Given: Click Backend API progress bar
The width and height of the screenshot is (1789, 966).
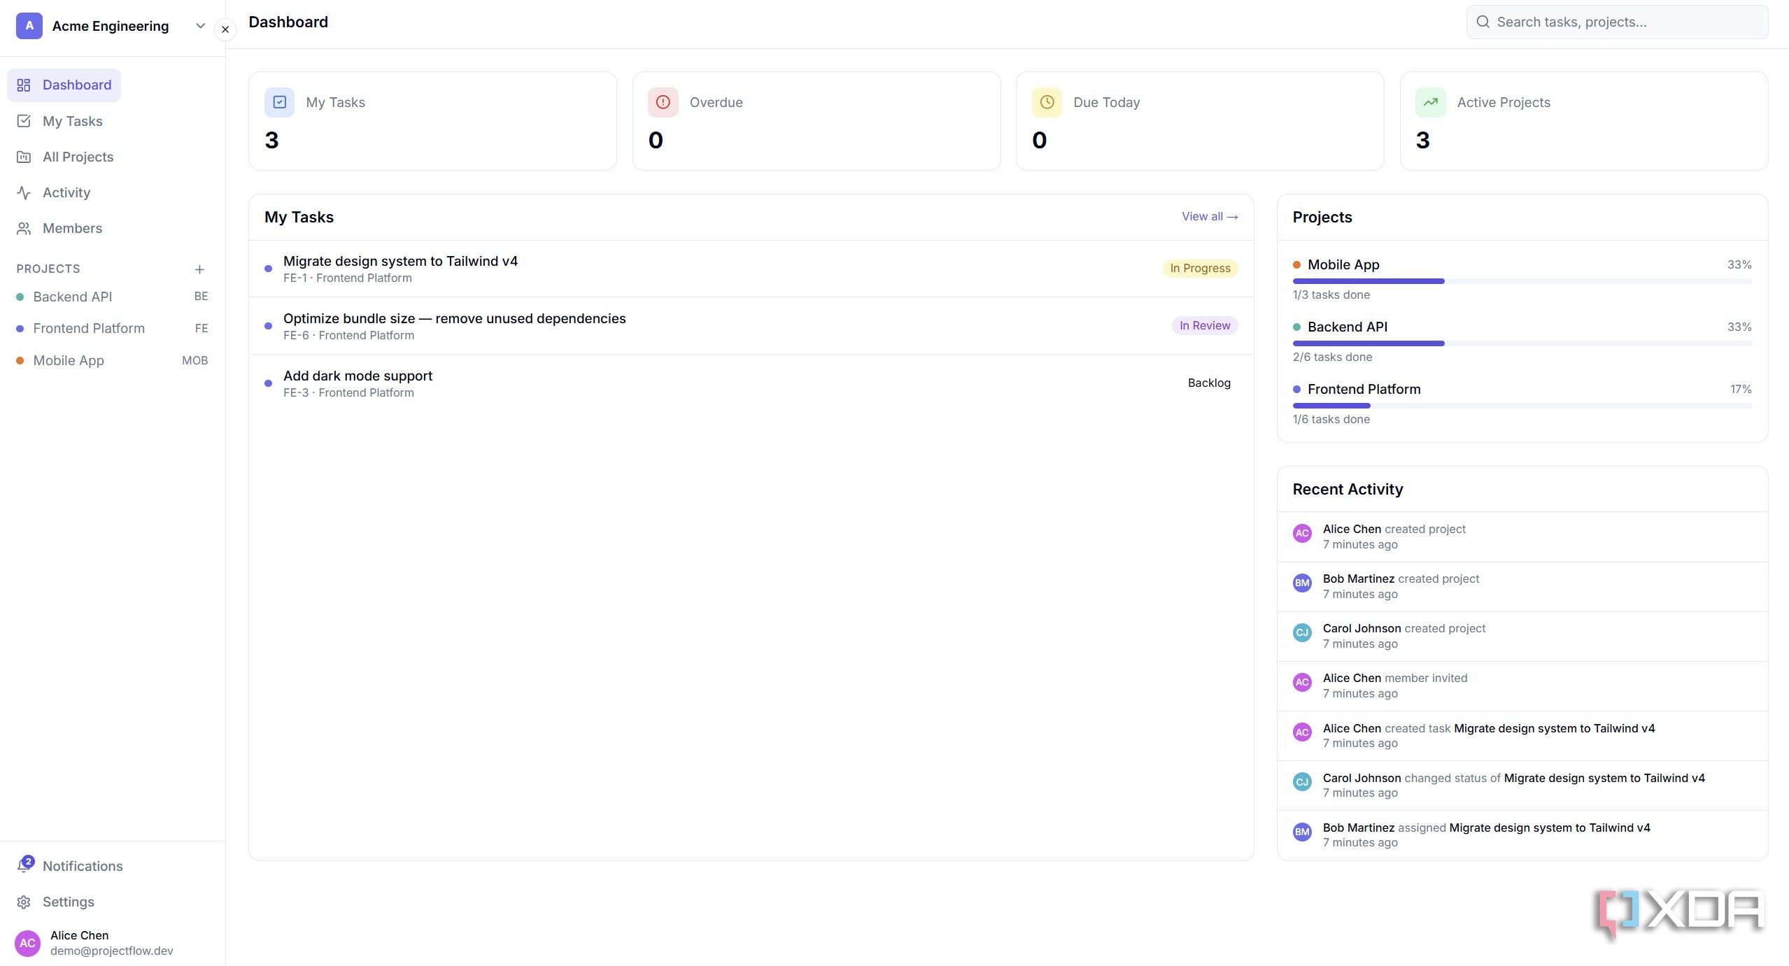Looking at the screenshot, I should 1522,343.
